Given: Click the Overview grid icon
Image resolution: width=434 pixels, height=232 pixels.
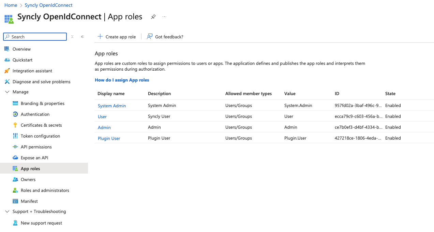Looking at the screenshot, I should [7, 49].
